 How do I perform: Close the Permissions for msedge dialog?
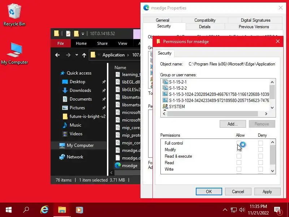[x=278, y=41]
